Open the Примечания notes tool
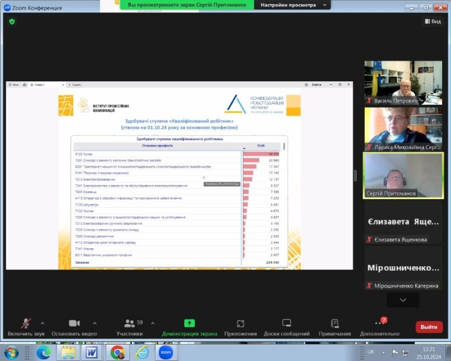The width and height of the screenshot is (451, 361). [x=335, y=326]
